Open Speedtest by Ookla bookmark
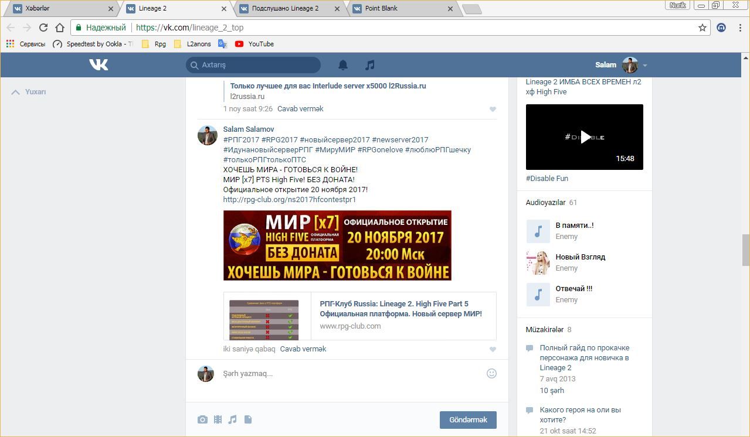750x437 pixels. 93,44
